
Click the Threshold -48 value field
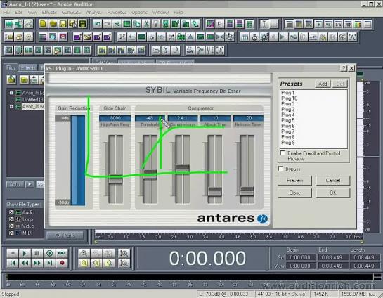(x=150, y=118)
